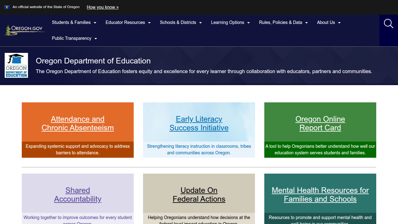Click the caret beside Students & Families
Screen dimensions: 398x224
coord(95,23)
